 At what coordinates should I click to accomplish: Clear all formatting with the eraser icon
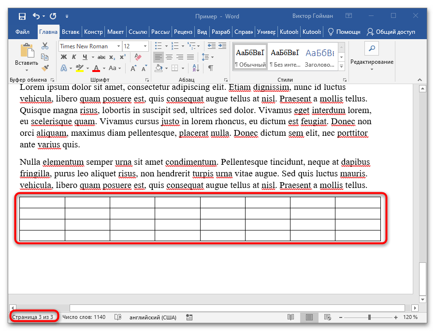point(138,57)
